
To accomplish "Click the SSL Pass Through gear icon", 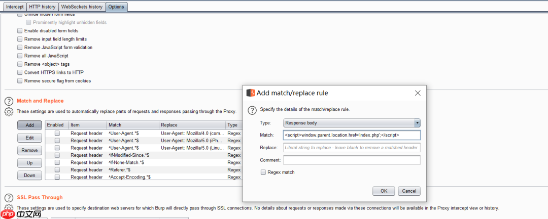I will [9, 208].
